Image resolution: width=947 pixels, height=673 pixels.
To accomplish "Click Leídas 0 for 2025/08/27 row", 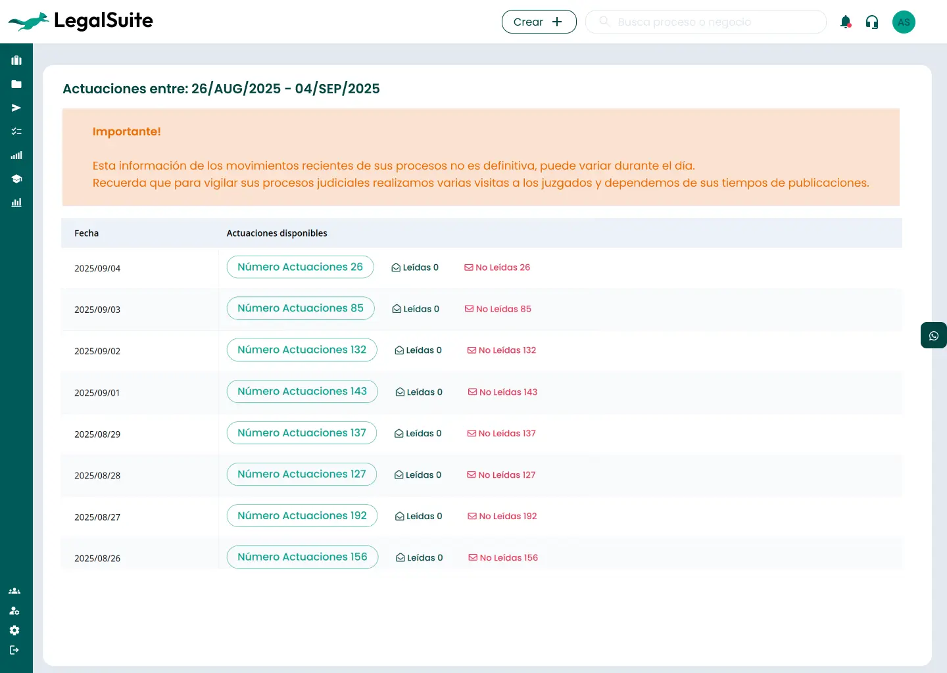I will click(419, 517).
